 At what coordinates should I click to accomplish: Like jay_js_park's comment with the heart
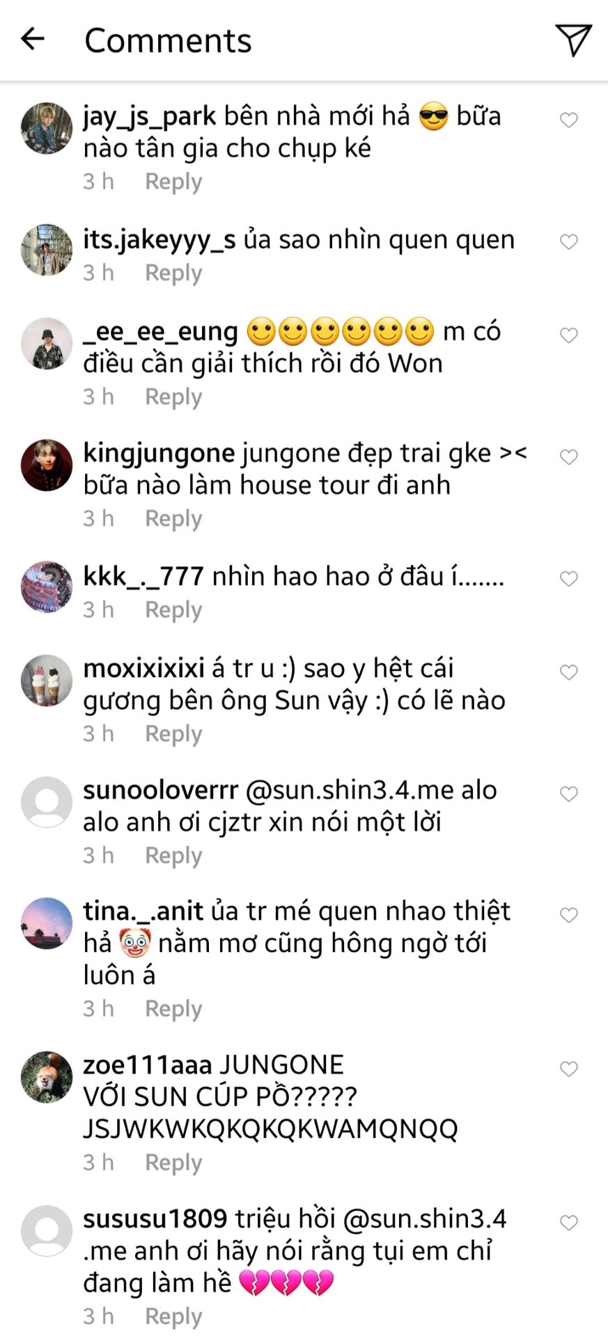tap(569, 120)
